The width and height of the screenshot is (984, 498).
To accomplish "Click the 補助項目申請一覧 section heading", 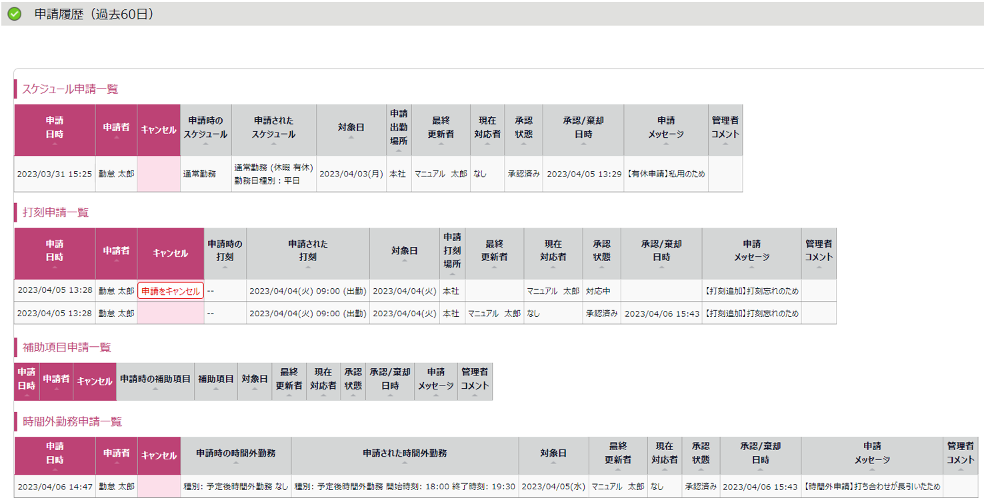I will [67, 348].
